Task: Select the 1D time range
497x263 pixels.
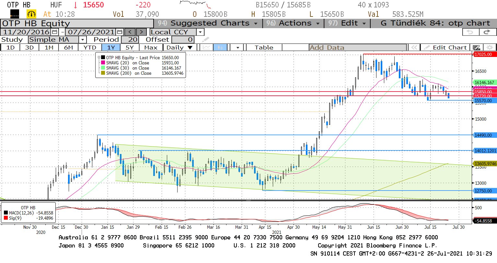Action: (x=10, y=47)
